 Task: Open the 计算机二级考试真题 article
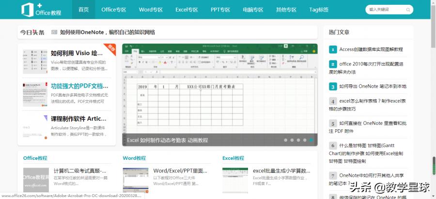(80, 170)
